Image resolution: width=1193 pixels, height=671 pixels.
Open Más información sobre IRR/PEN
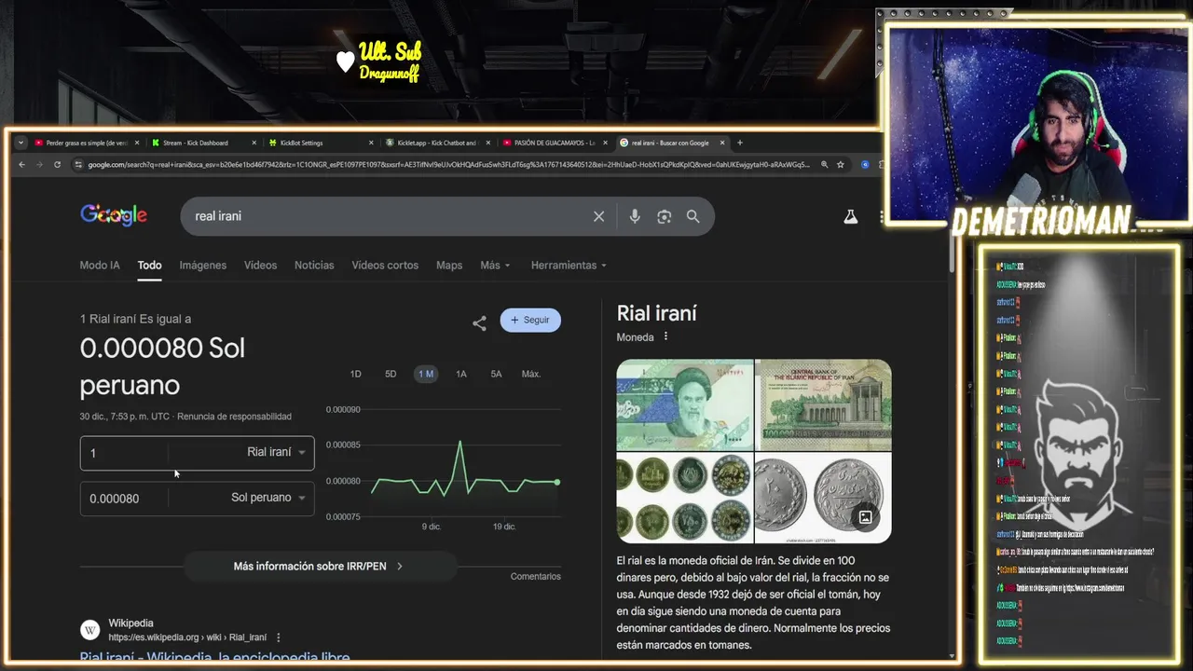point(319,566)
